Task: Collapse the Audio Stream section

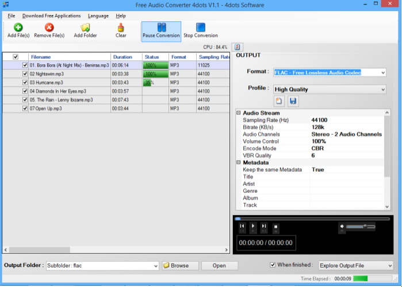Action: tap(239, 113)
